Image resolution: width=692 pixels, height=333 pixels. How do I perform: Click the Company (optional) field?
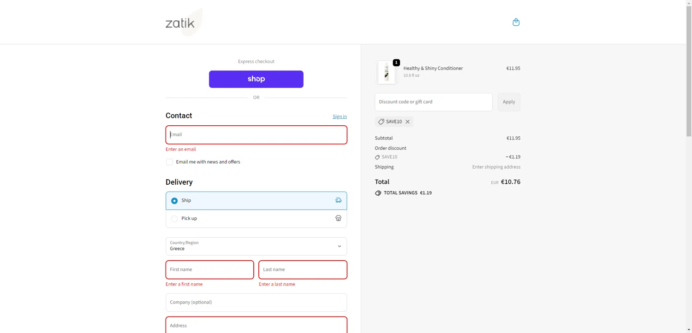(256, 303)
